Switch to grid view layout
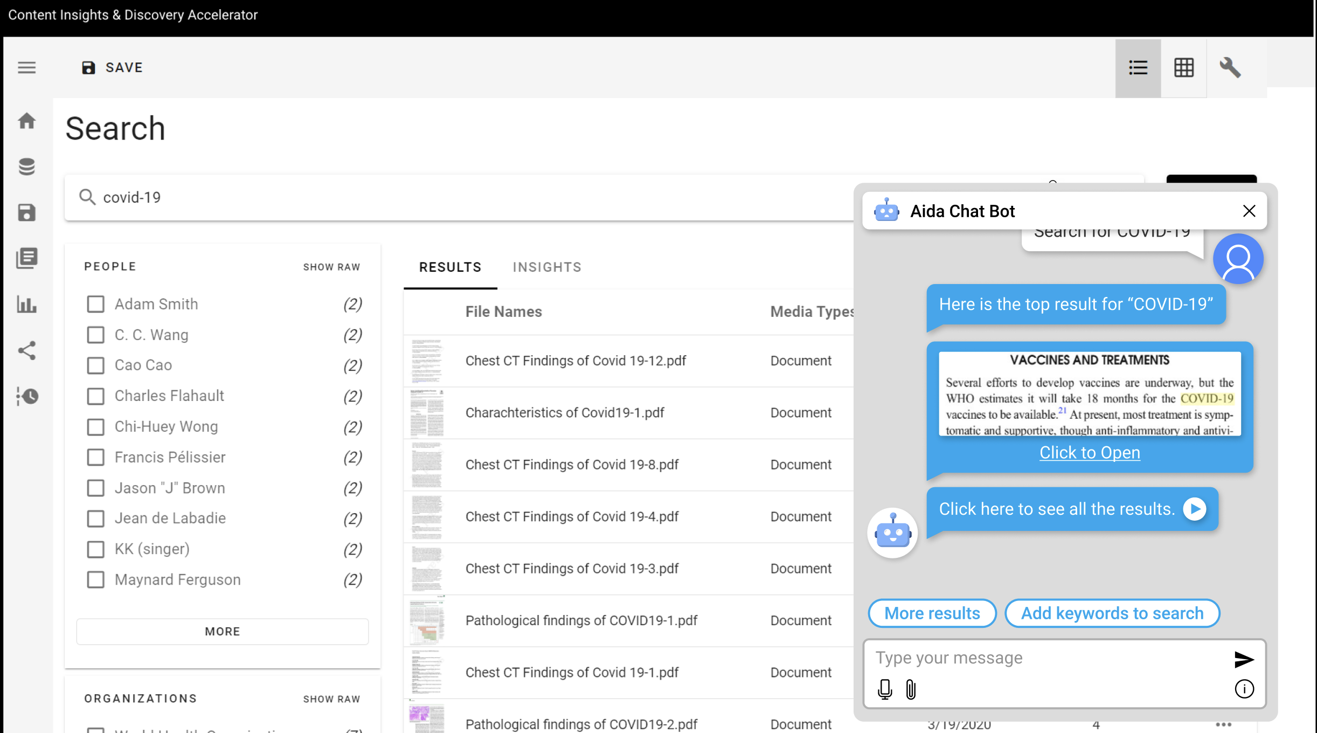Image resolution: width=1317 pixels, height=733 pixels. coord(1183,68)
